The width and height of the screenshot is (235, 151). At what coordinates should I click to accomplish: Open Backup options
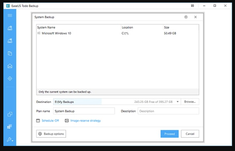51,134
